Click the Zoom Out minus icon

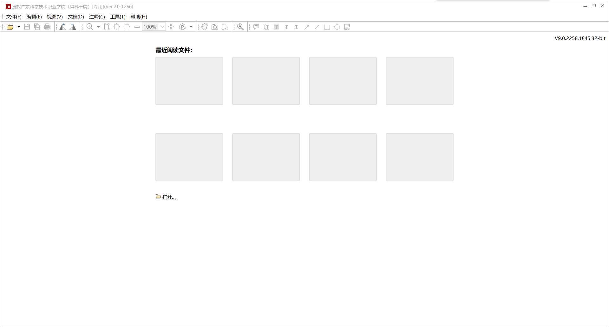tap(137, 27)
